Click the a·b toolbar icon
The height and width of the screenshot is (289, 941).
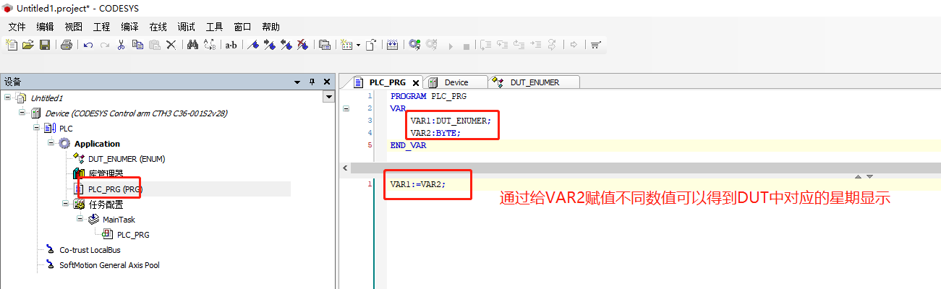(x=231, y=45)
